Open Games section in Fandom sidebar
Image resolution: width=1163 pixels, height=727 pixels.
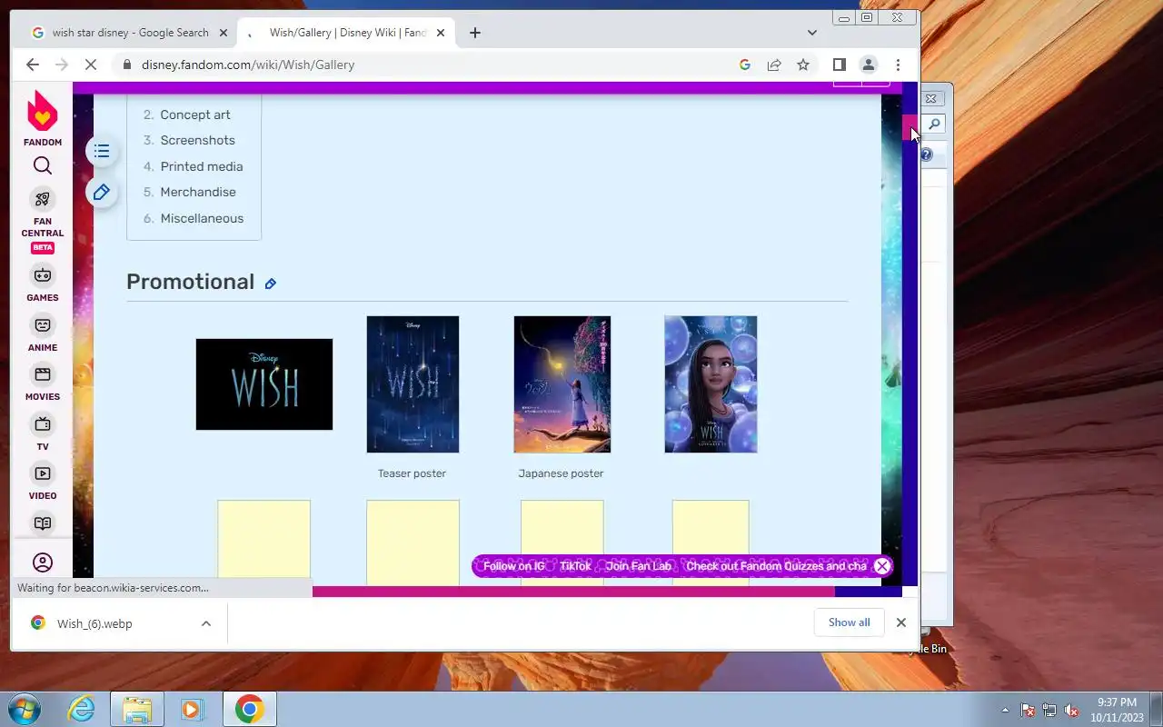point(43,284)
